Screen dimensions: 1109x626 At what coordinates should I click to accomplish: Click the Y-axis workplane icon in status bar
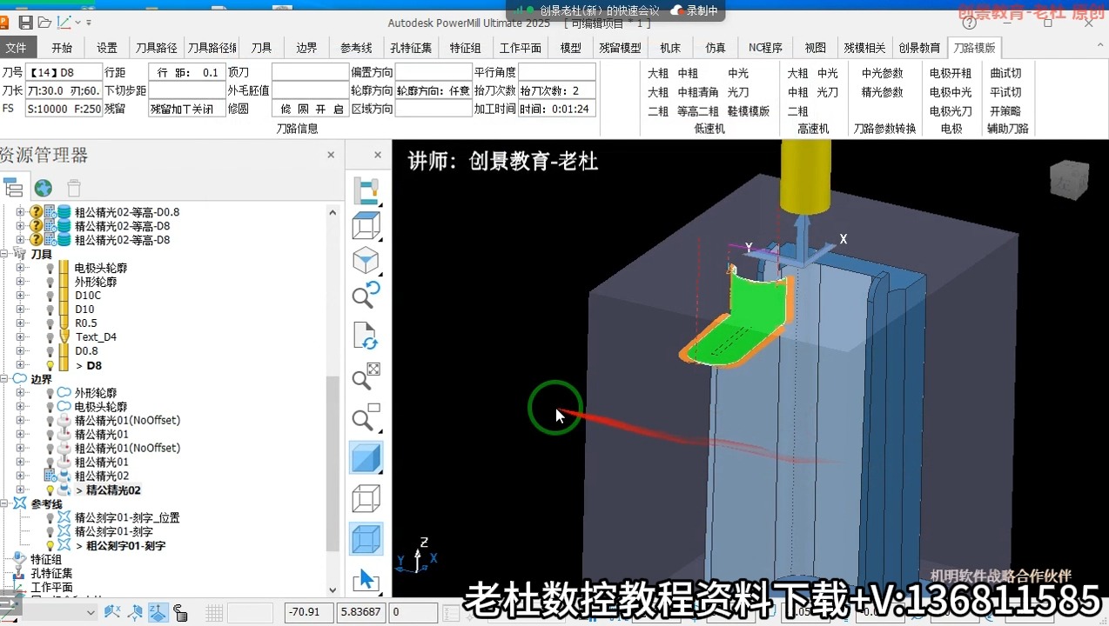[135, 612]
